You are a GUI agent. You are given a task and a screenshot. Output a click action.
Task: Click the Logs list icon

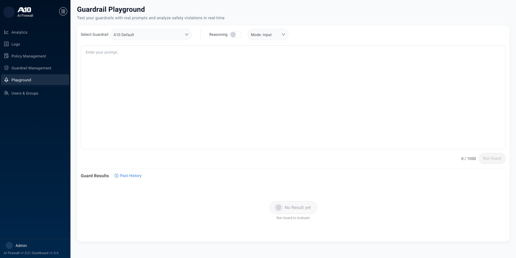pyautogui.click(x=7, y=44)
